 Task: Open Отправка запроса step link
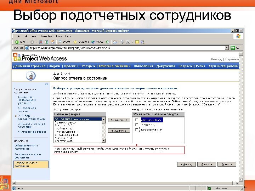(x=32, y=132)
